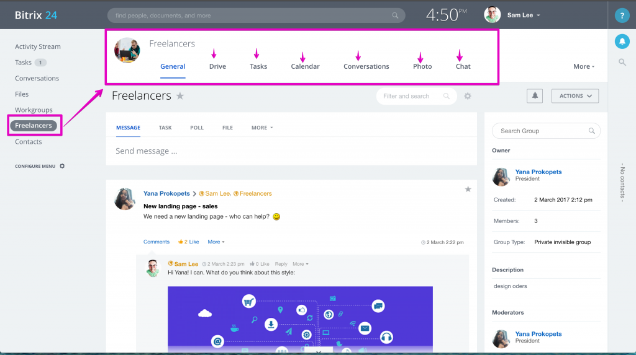Open Owner Yana Prokopets profile link
This screenshot has width=636, height=355.
[538, 172]
